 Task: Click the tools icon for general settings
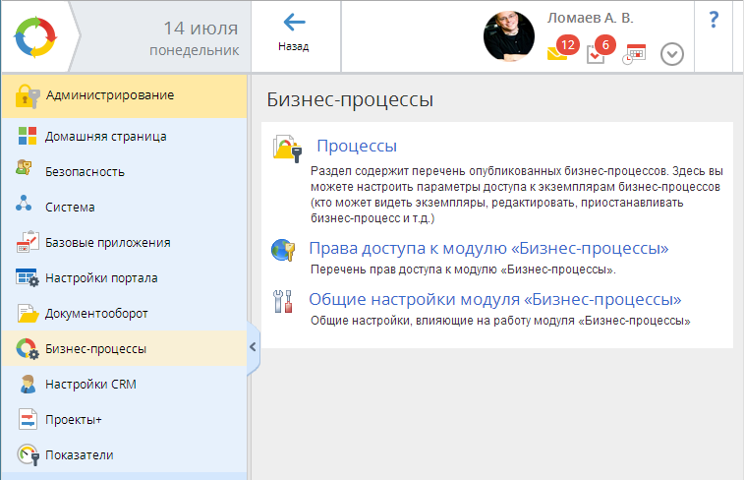tap(282, 301)
